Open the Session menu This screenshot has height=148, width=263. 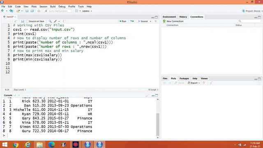pyautogui.click(x=43, y=7)
